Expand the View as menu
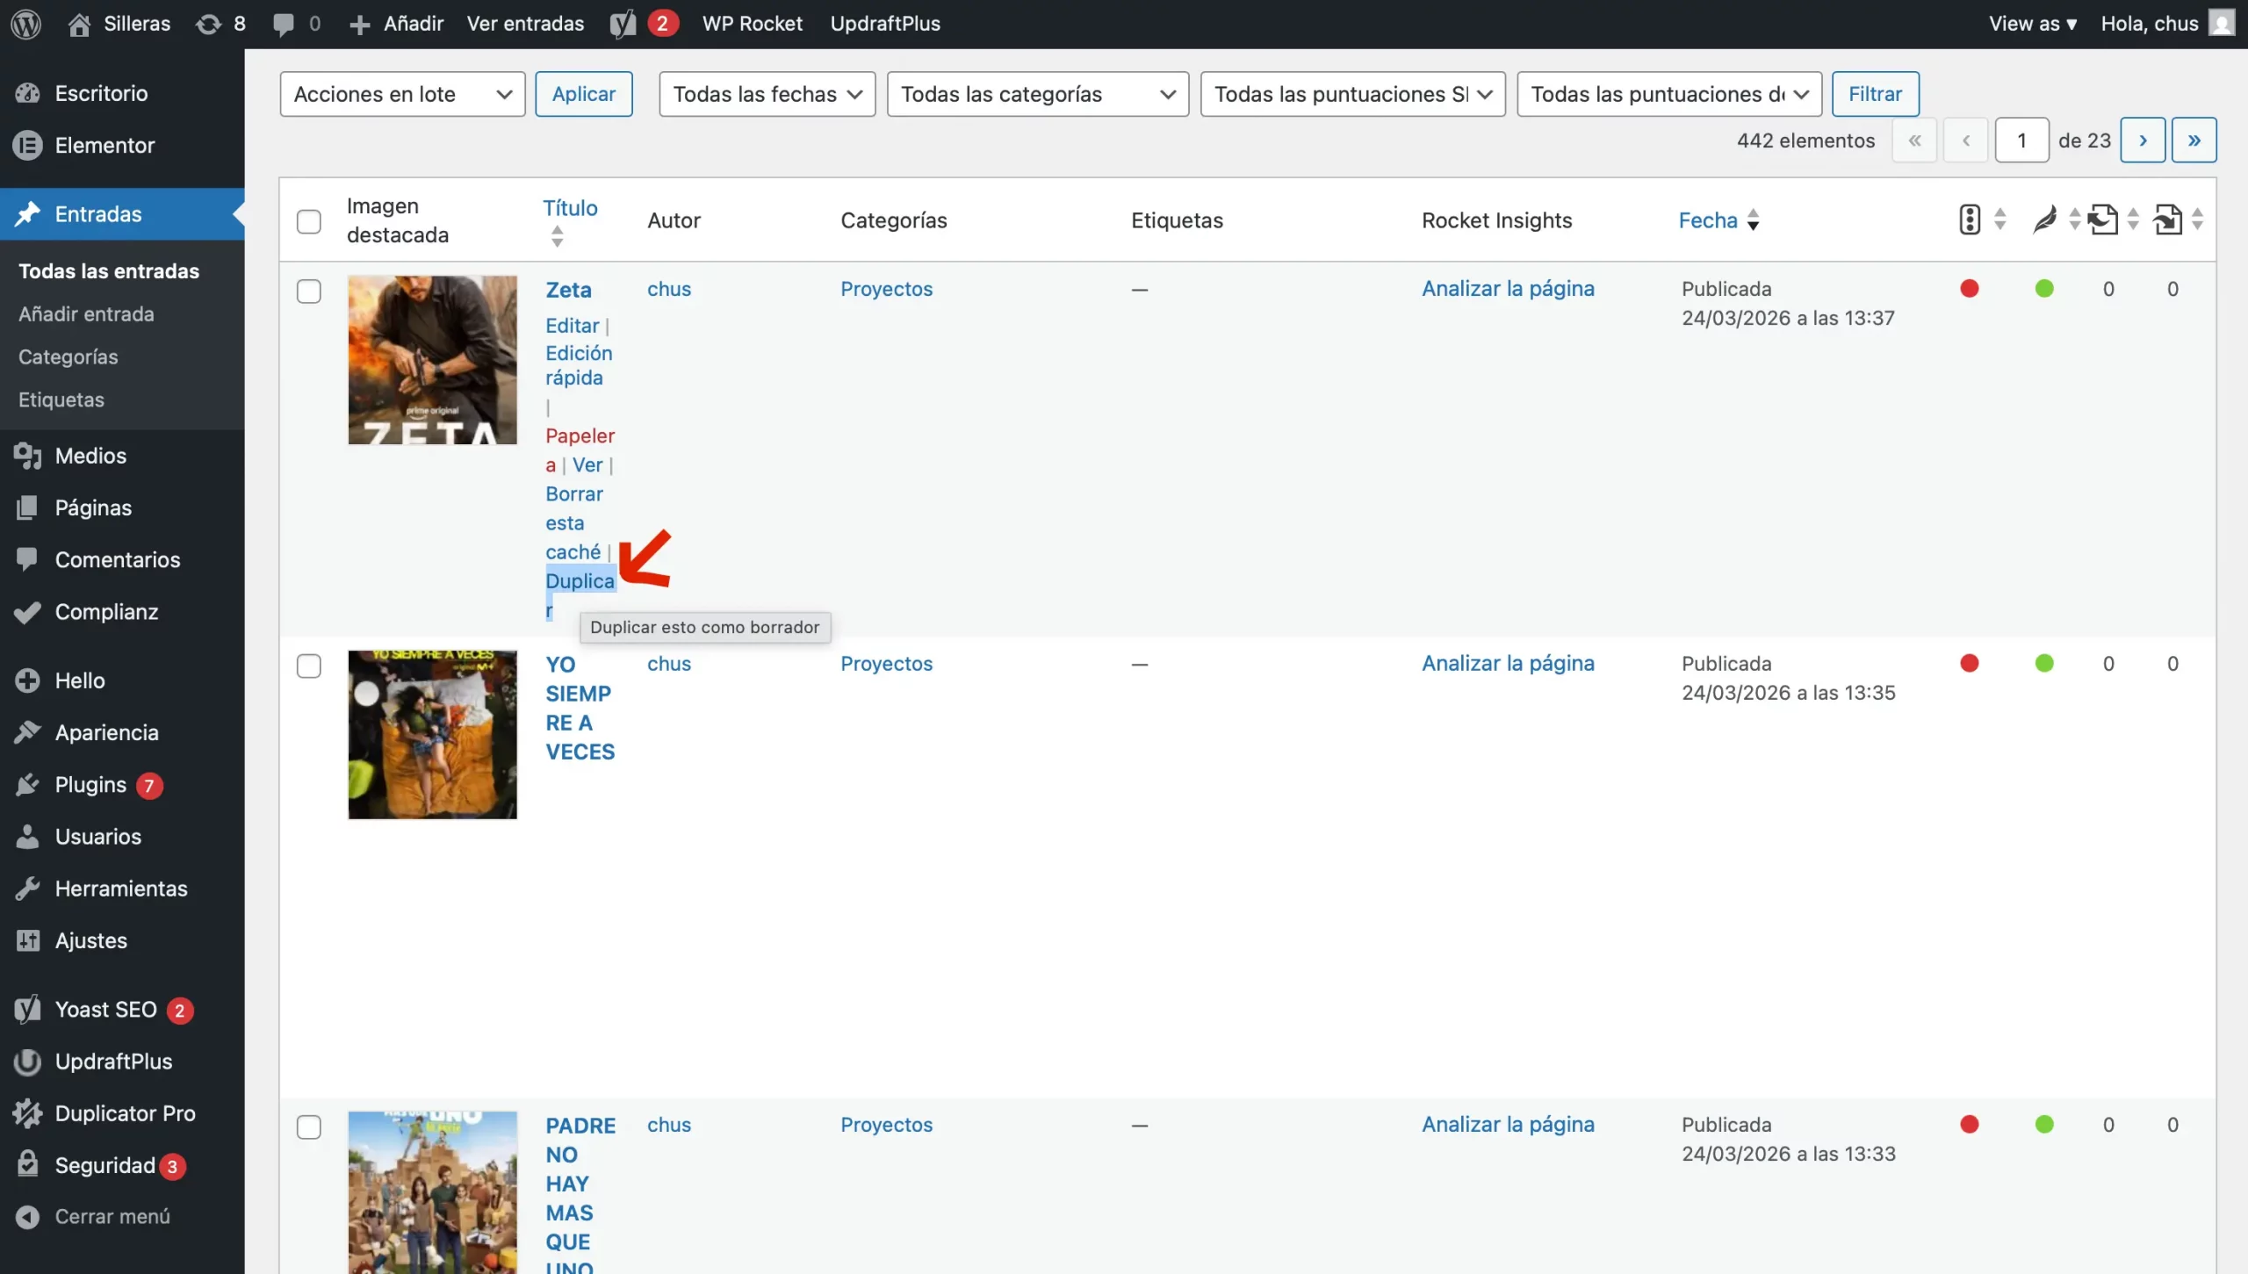Viewport: 2248px width, 1274px height. click(x=2033, y=24)
